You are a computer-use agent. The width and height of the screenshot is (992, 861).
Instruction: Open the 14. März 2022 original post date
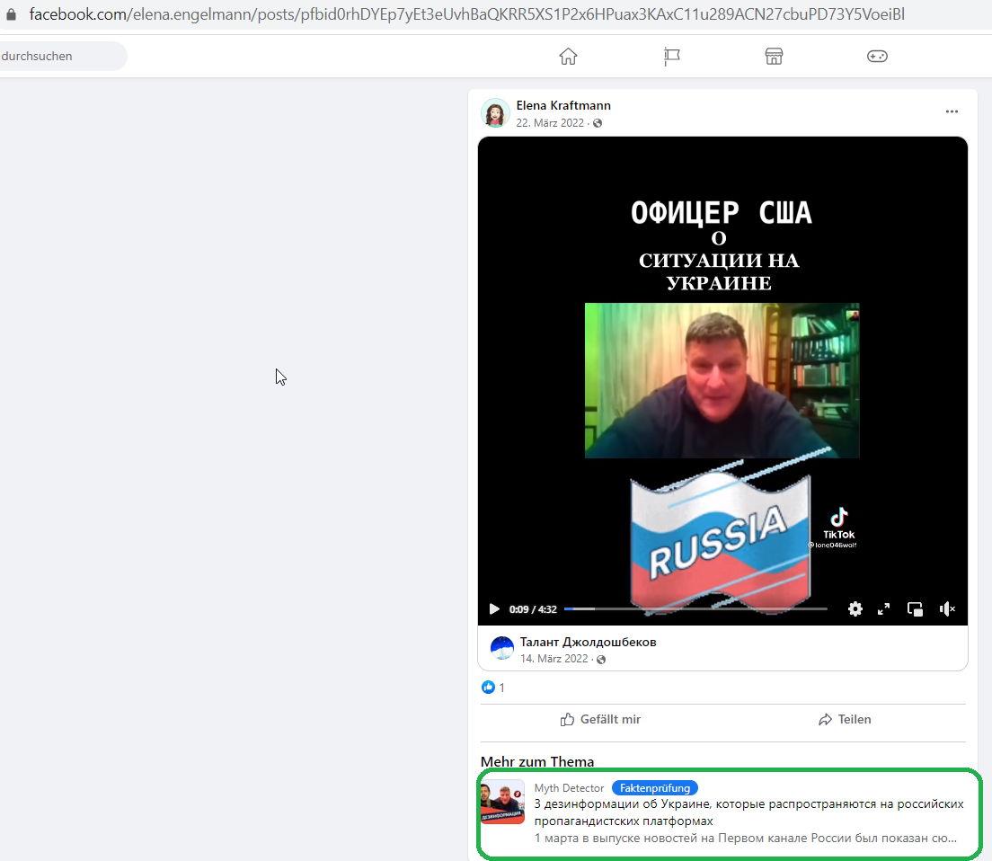(554, 659)
